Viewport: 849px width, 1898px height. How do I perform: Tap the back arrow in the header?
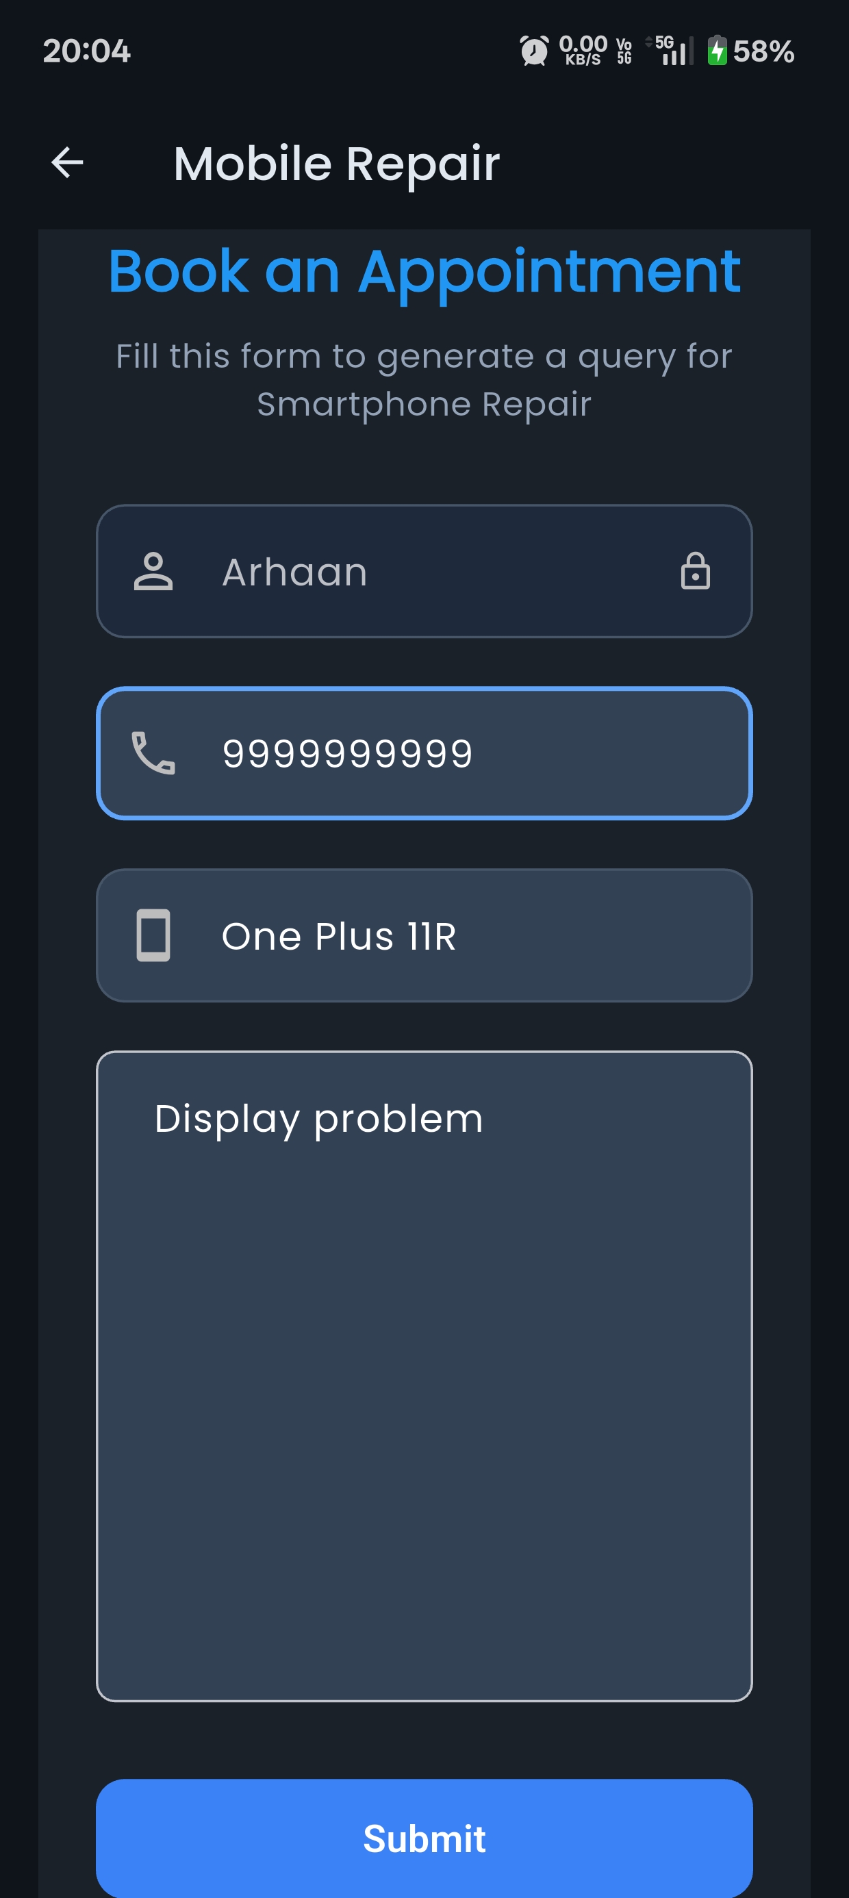(66, 162)
